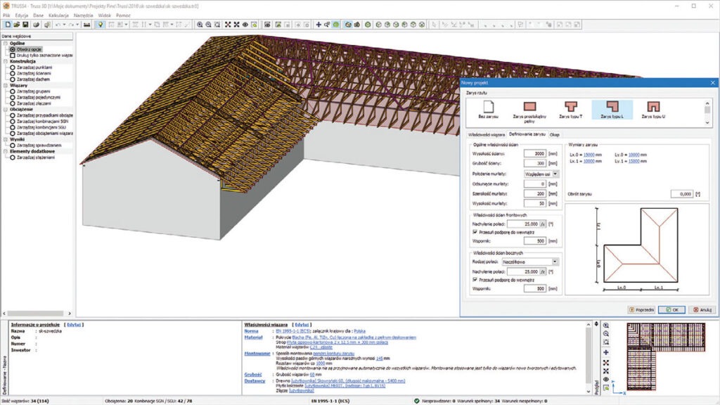Open the Norma link in properties panel
Image resolution: width=720 pixels, height=405 pixels.
click(x=251, y=331)
